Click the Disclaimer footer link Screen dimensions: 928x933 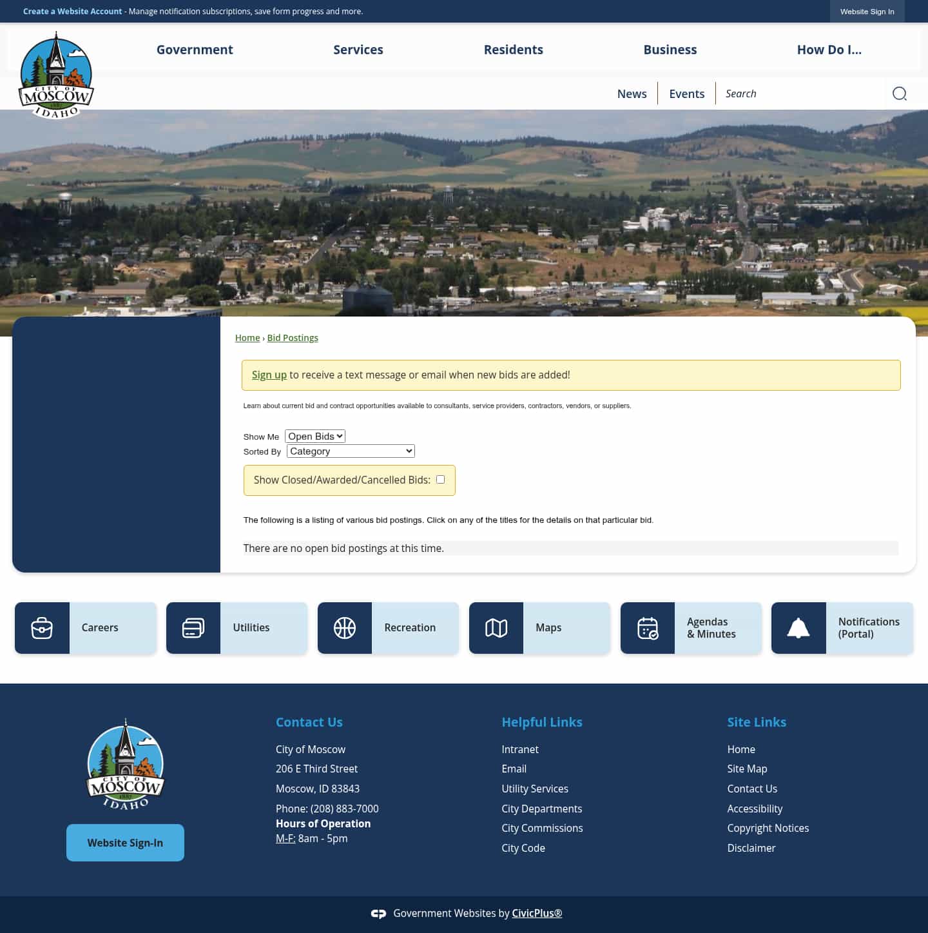click(751, 848)
